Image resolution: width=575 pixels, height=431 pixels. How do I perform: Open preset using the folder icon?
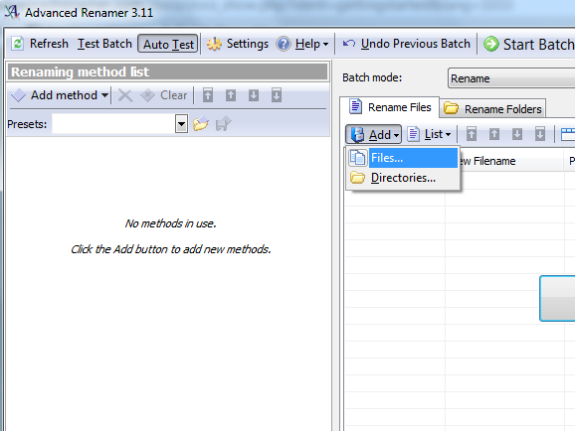pyautogui.click(x=201, y=124)
